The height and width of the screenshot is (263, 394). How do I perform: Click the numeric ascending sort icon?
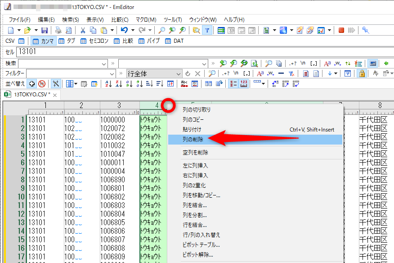click(129, 84)
